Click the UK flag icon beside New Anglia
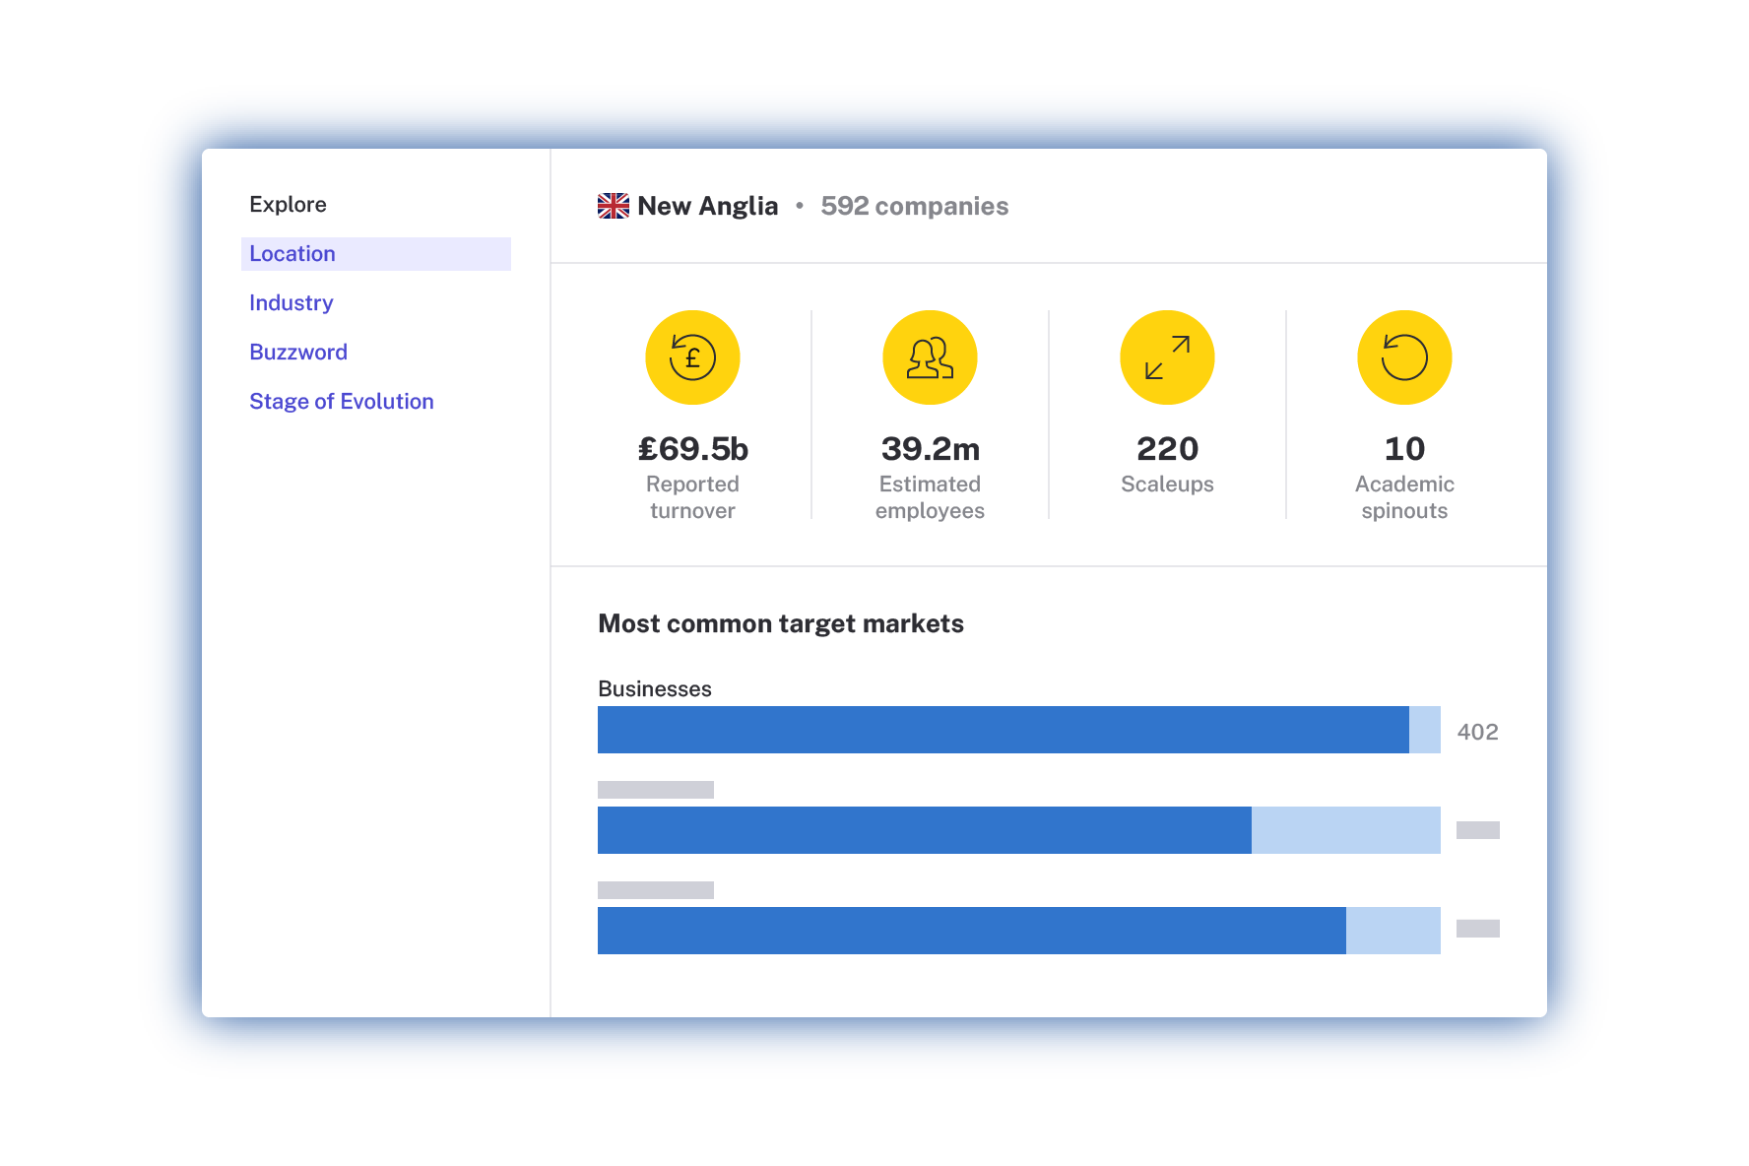The image size is (1749, 1166). [x=614, y=206]
